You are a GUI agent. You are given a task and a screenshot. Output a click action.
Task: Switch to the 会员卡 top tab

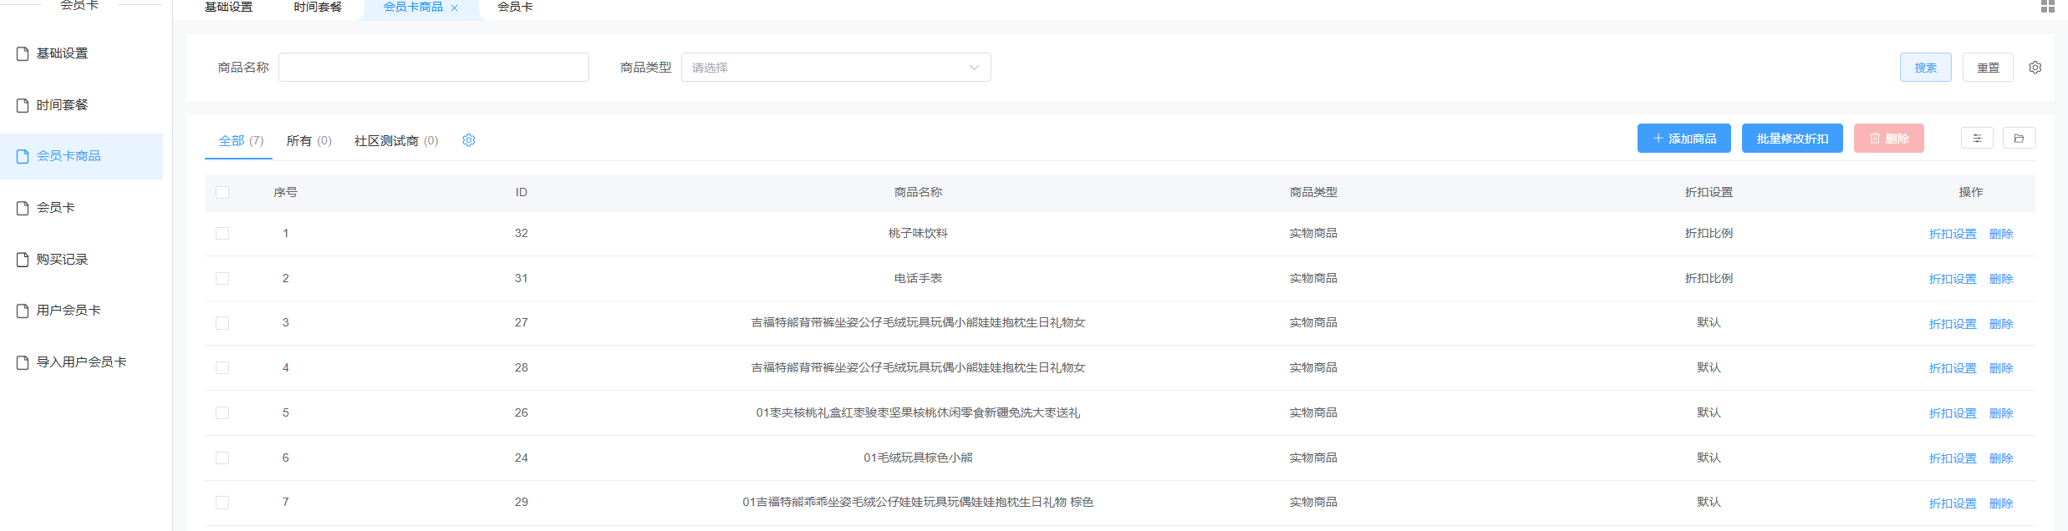pos(515,7)
